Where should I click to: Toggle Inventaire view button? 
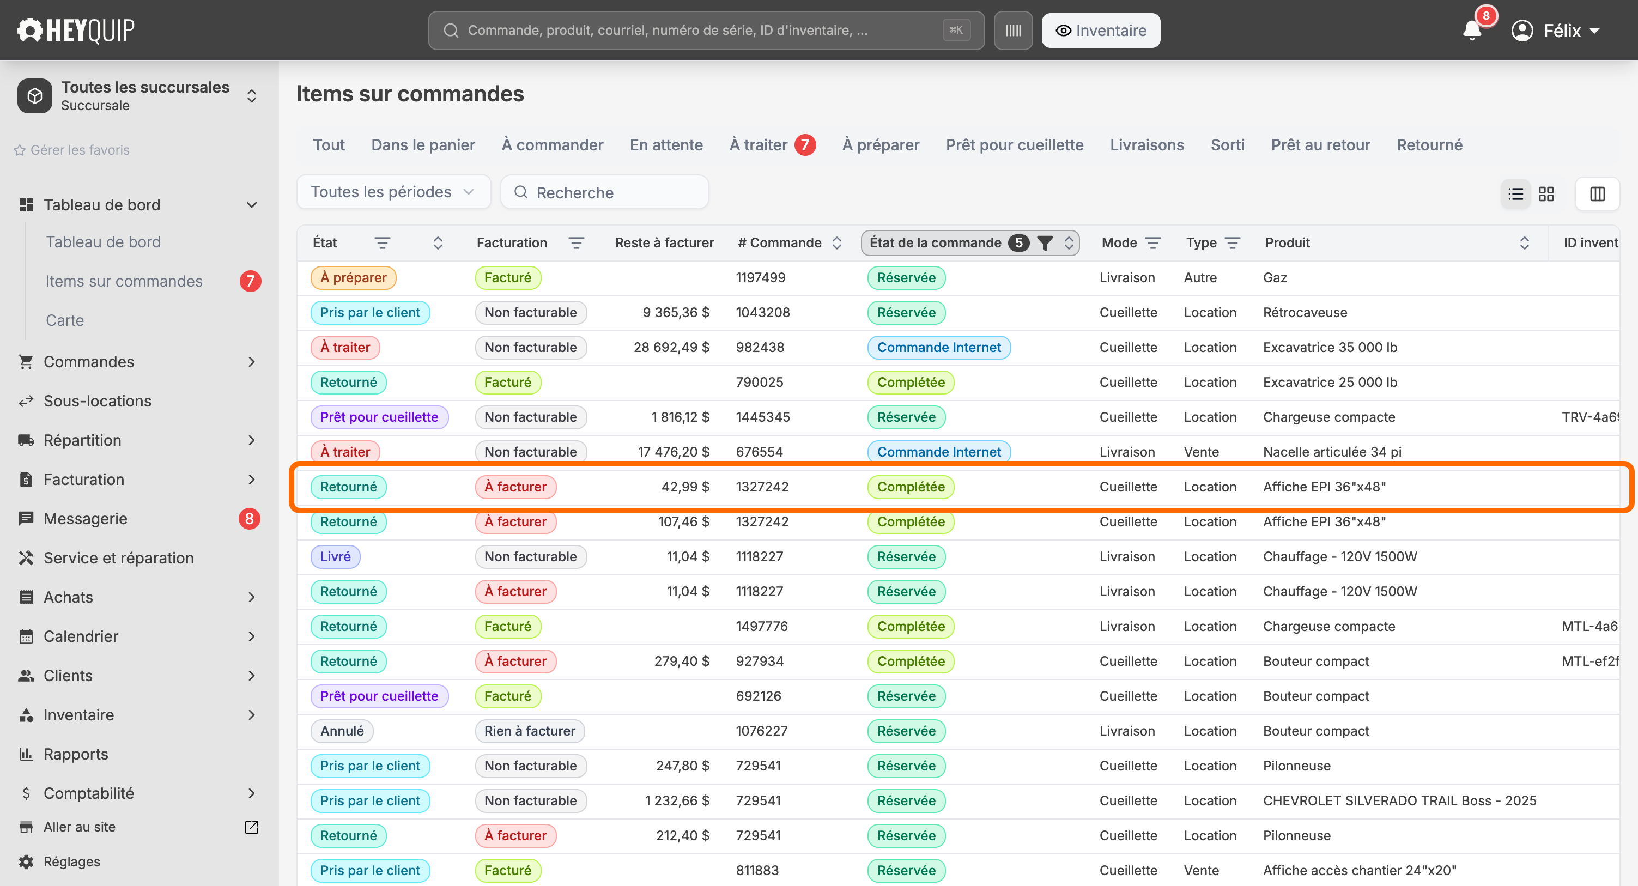pos(1101,31)
